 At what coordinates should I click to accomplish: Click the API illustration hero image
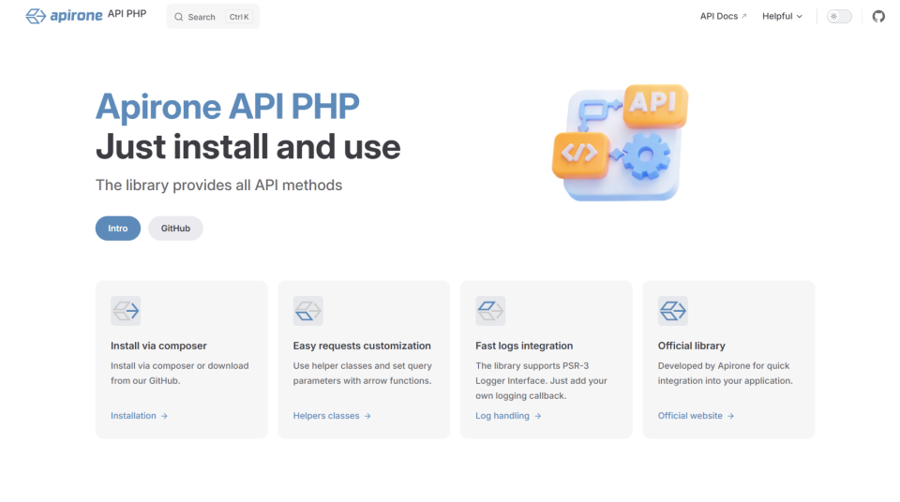620,141
